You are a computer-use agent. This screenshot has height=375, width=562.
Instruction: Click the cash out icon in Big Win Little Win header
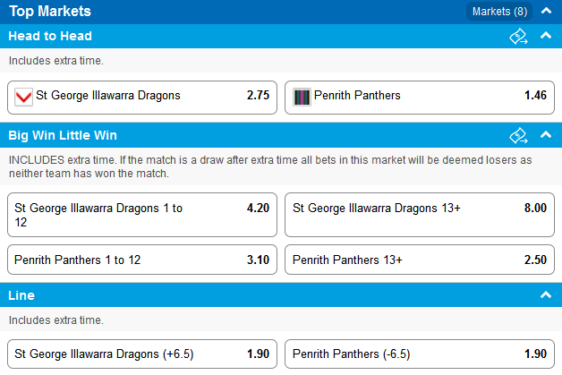coord(518,135)
